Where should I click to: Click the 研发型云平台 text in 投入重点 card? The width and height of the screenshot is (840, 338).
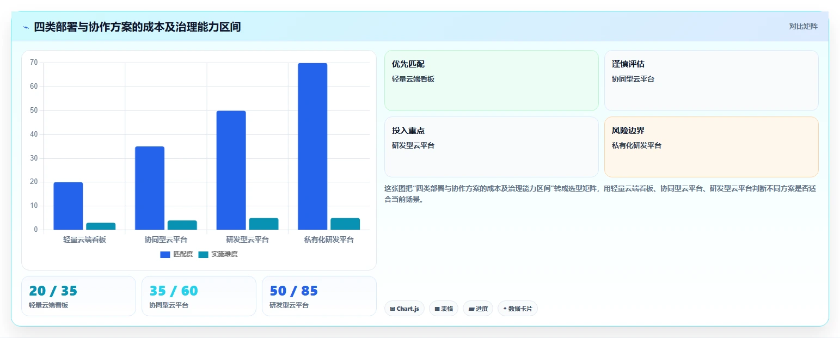coord(413,145)
